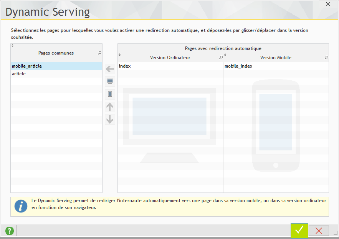Viewport: 339px width, 239px height.
Task: Toggle sort arrows on Version Mobile
Action: 225,55
